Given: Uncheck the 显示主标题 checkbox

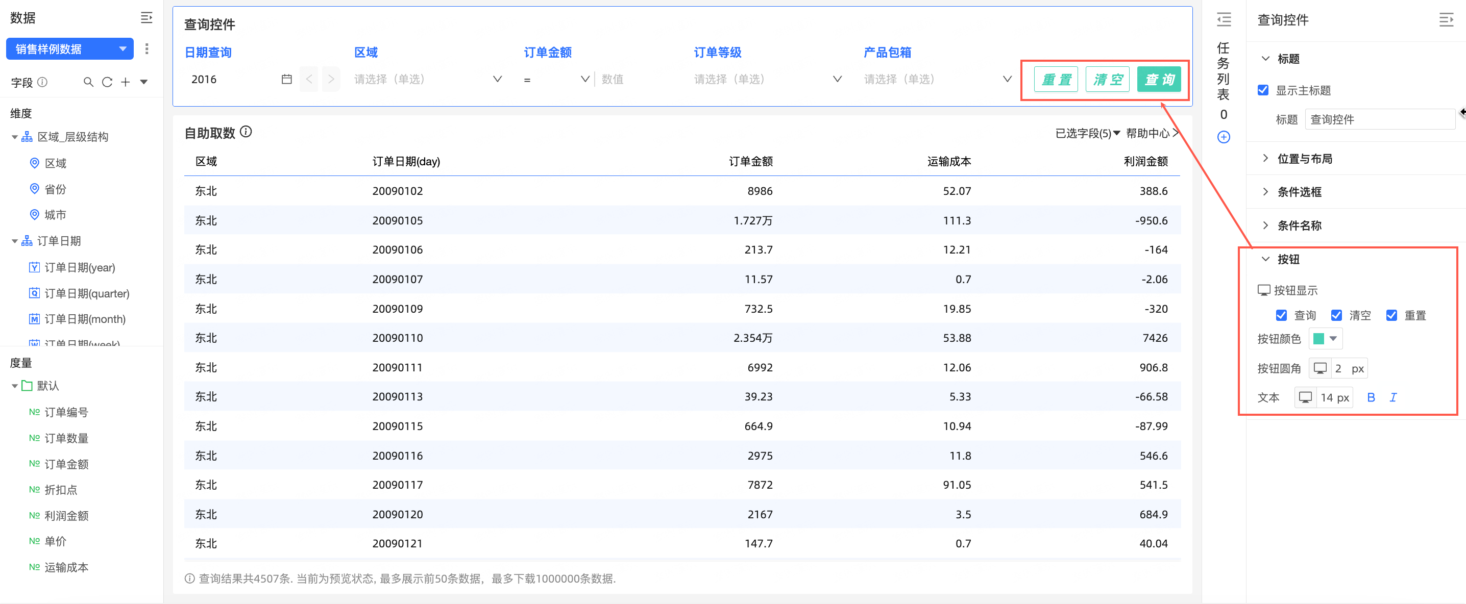Looking at the screenshot, I should pos(1263,90).
